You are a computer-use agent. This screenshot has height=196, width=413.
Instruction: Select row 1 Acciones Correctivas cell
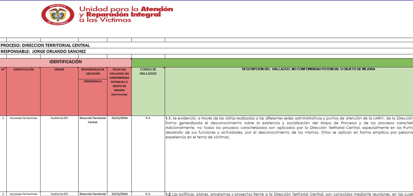click(23, 154)
